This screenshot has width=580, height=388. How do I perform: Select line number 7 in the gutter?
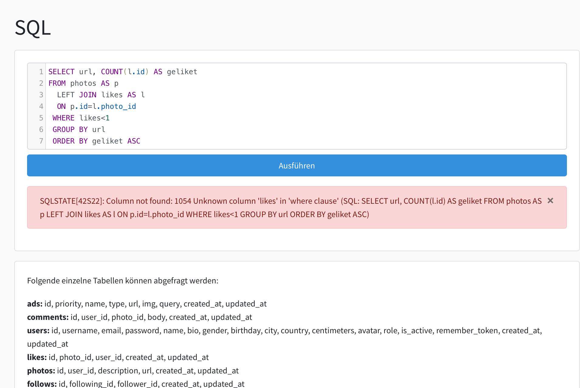click(x=41, y=141)
